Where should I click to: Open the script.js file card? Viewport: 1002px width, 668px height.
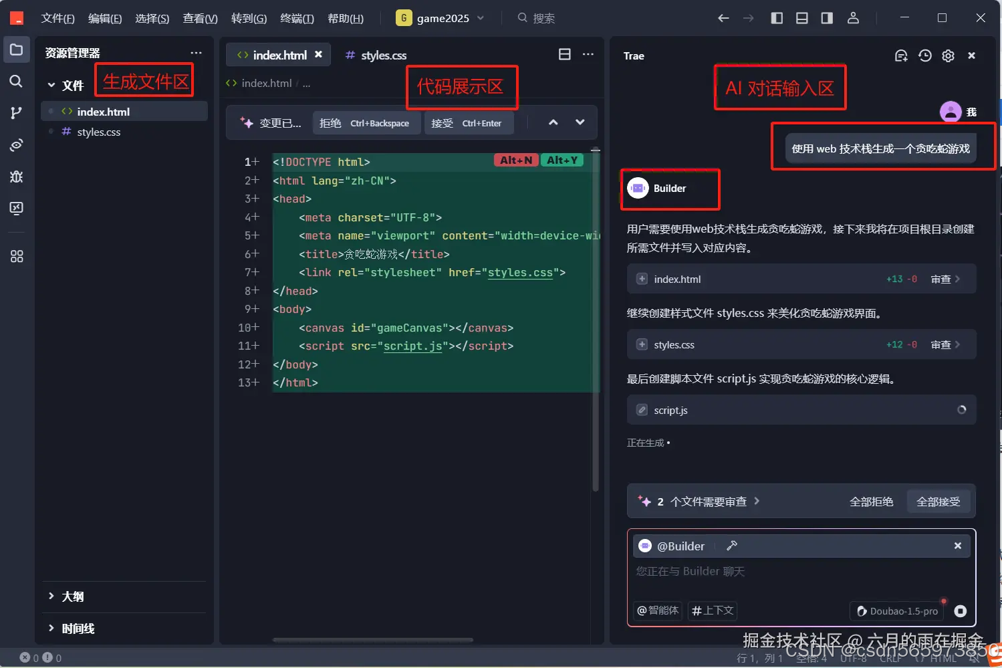[801, 410]
